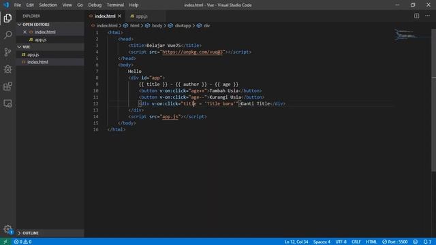Open the Edit menu
The image size is (436, 245).
pos(30,5)
